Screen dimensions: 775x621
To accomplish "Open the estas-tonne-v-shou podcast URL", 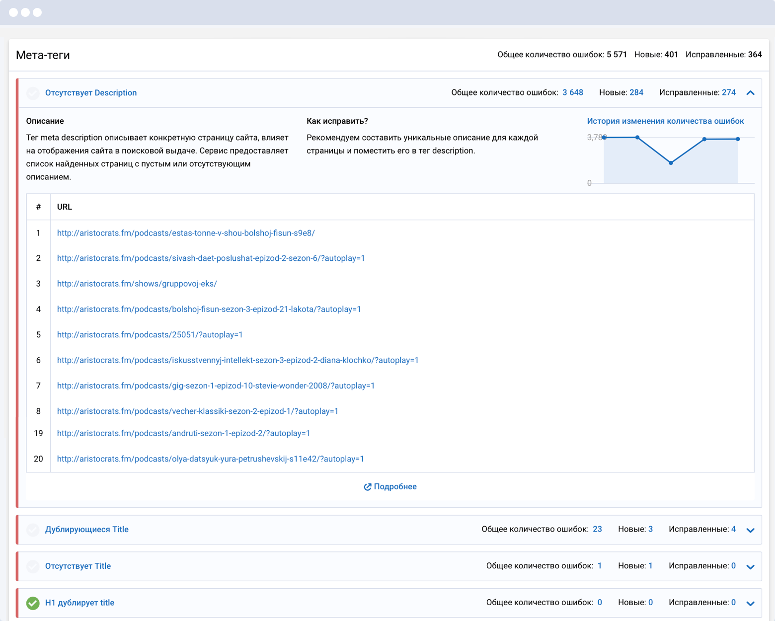I will [186, 233].
